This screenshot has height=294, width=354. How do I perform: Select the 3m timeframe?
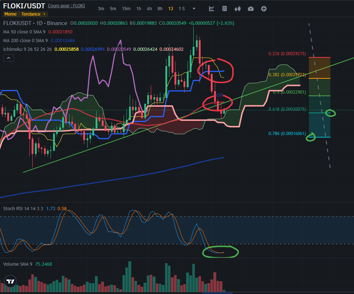101,9
